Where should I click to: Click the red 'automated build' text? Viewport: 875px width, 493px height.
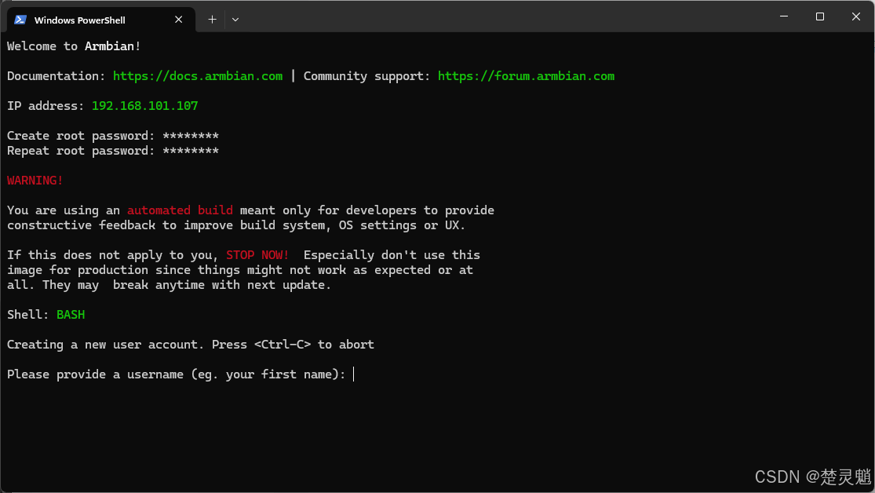180,210
